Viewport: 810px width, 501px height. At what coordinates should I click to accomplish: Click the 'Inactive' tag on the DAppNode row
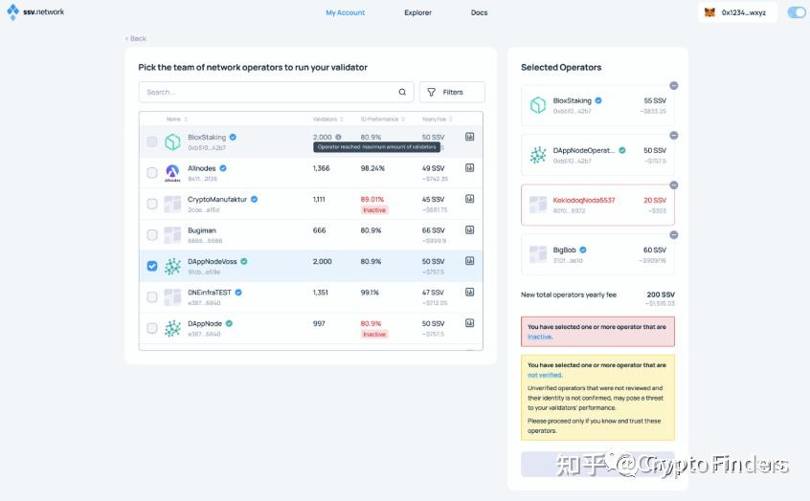[x=374, y=335]
